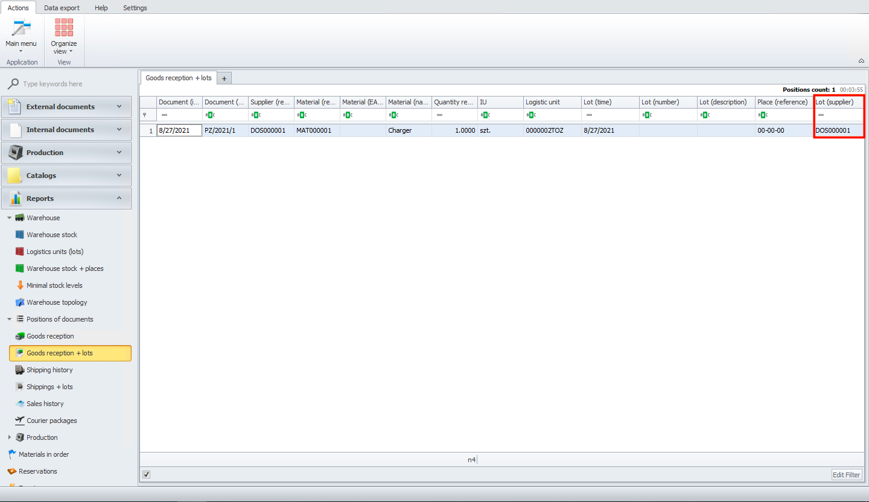The height and width of the screenshot is (502, 869).
Task: Open the Sales history icon
Action: tap(20, 404)
